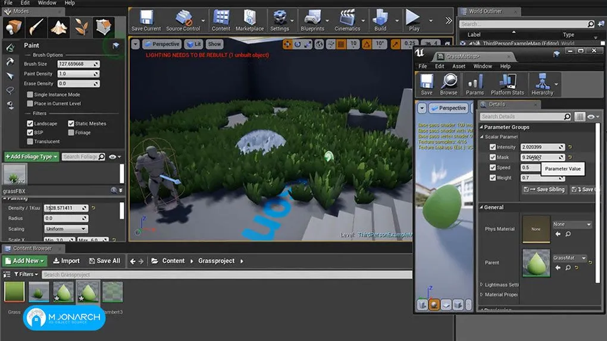This screenshot has height=341, width=607.
Task: Select scale gizmo in viewport toolbar
Action: point(308,45)
